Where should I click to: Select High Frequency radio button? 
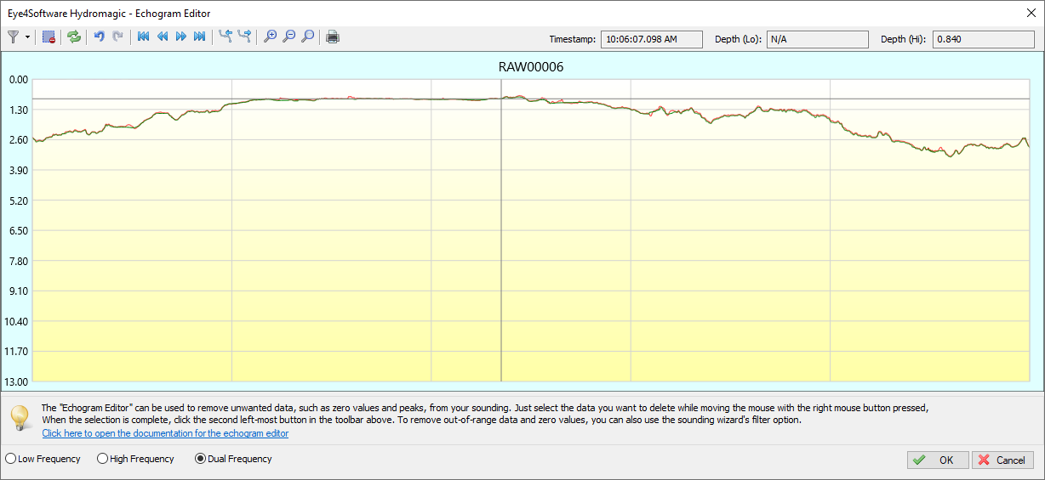coord(135,459)
